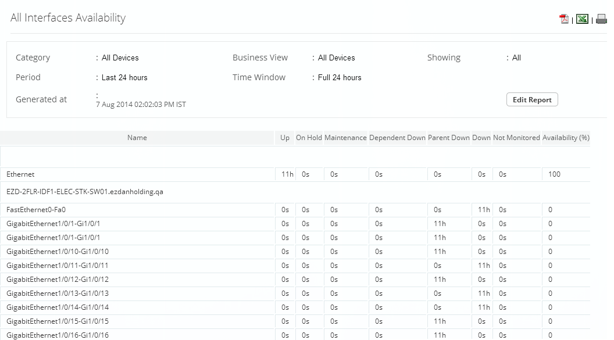
Task: Open GigabitEthernet1/0/10-Gi1/0/10 interface
Action: (58, 252)
